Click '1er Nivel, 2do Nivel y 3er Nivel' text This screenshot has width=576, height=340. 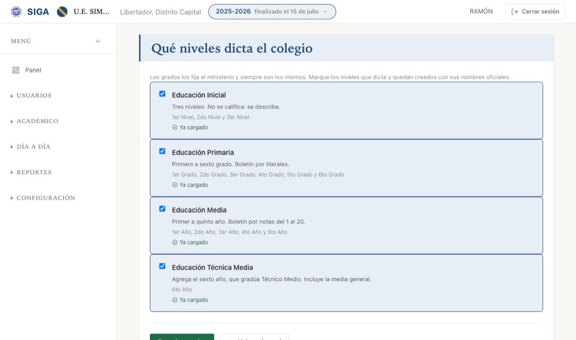210,117
